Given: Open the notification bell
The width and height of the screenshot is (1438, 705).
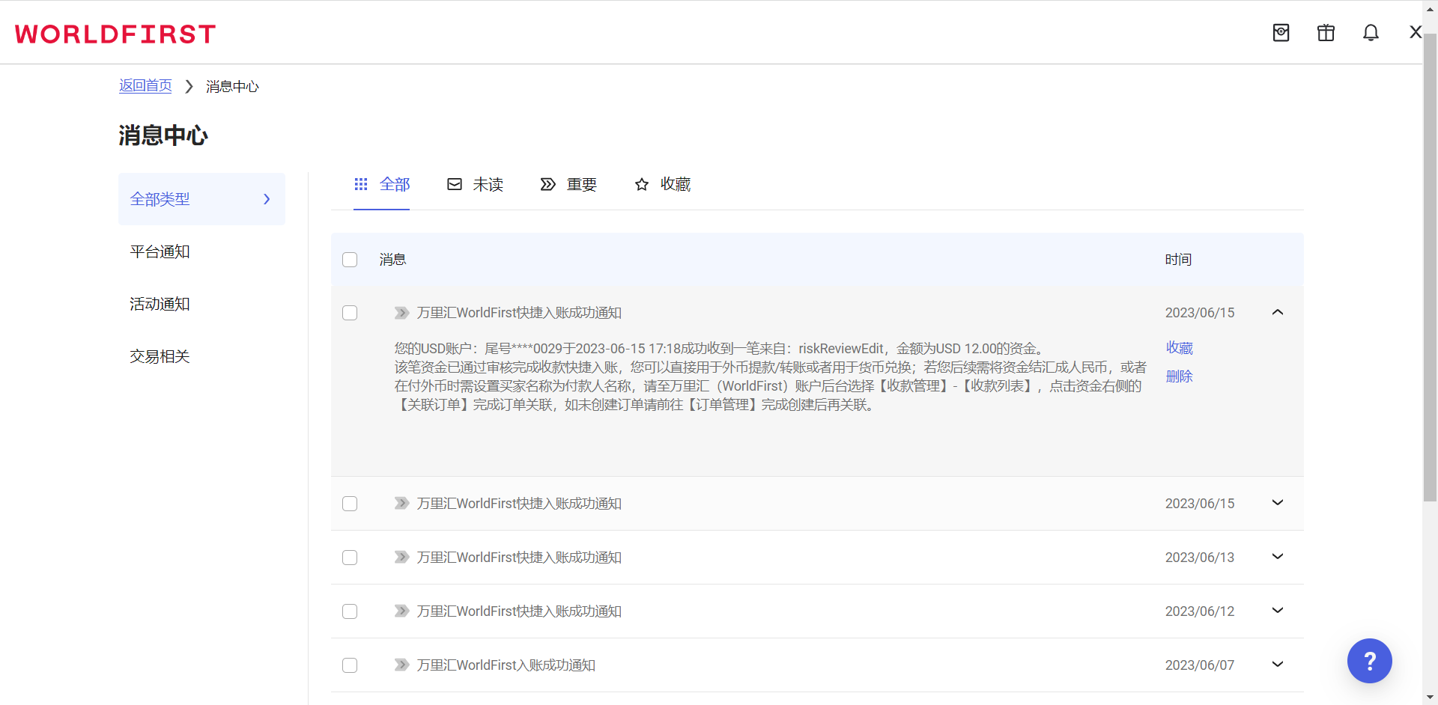Looking at the screenshot, I should [1371, 33].
